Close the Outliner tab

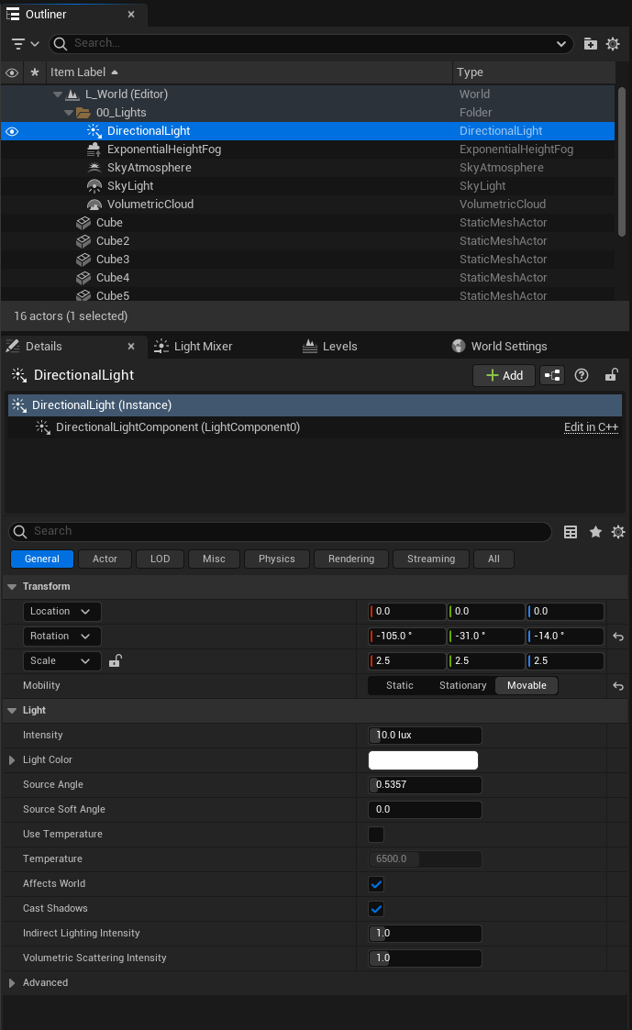click(131, 15)
